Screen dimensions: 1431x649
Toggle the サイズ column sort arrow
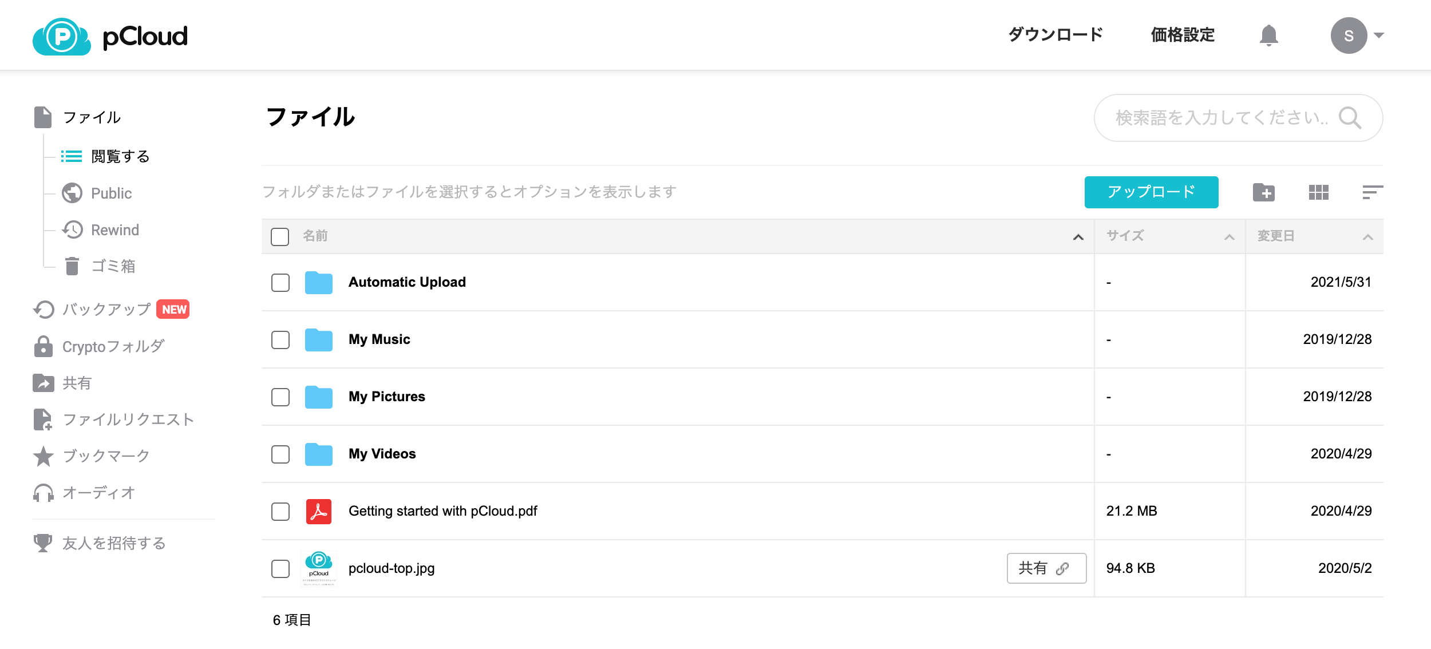pyautogui.click(x=1229, y=237)
